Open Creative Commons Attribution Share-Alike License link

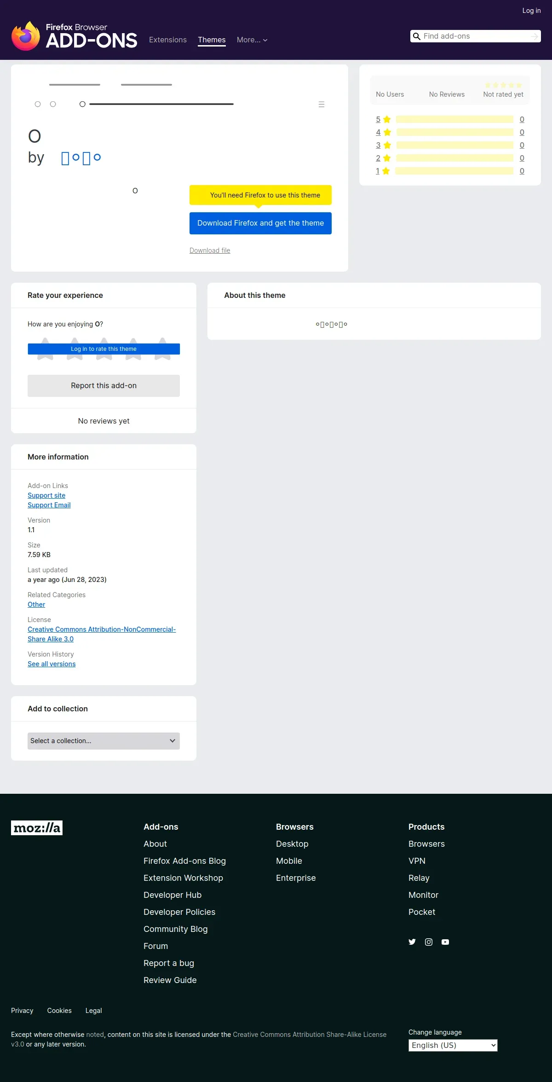coord(310,1035)
